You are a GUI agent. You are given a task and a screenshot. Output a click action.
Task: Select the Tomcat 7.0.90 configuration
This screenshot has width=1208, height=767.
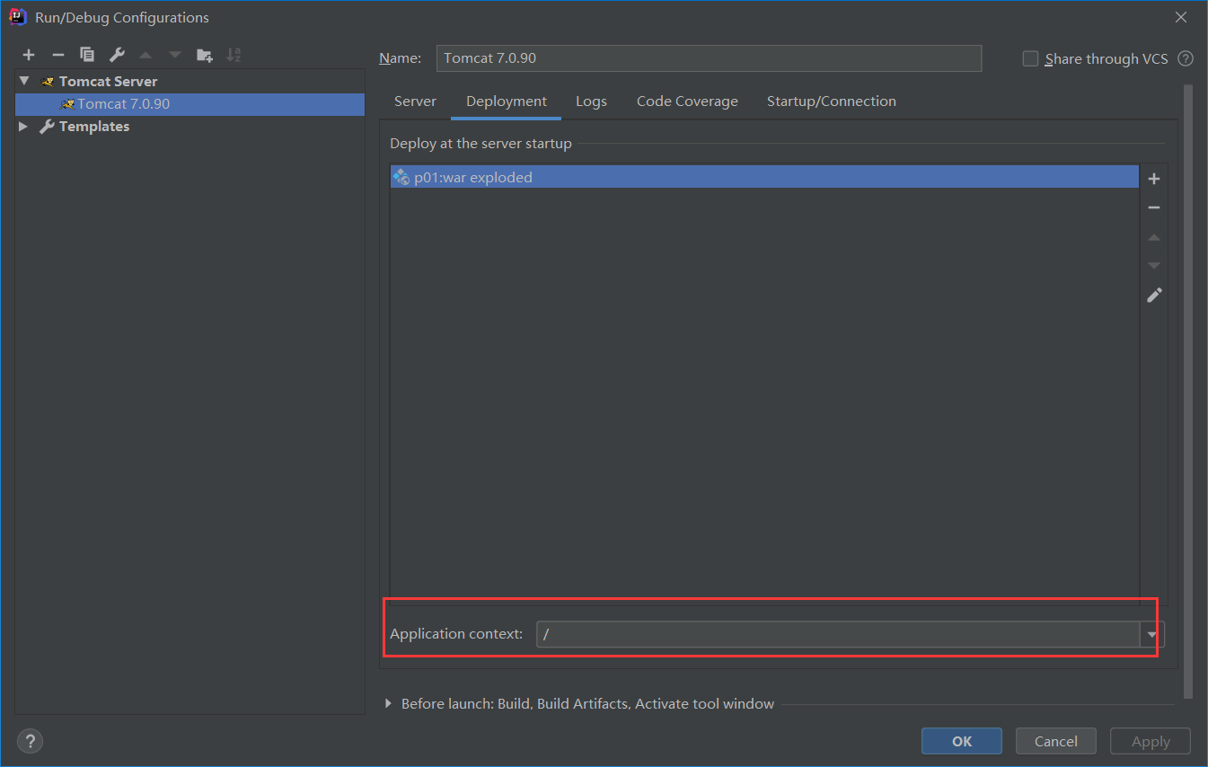pyautogui.click(x=190, y=104)
